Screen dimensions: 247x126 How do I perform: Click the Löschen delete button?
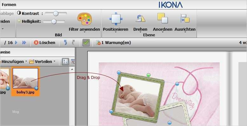(44, 42)
